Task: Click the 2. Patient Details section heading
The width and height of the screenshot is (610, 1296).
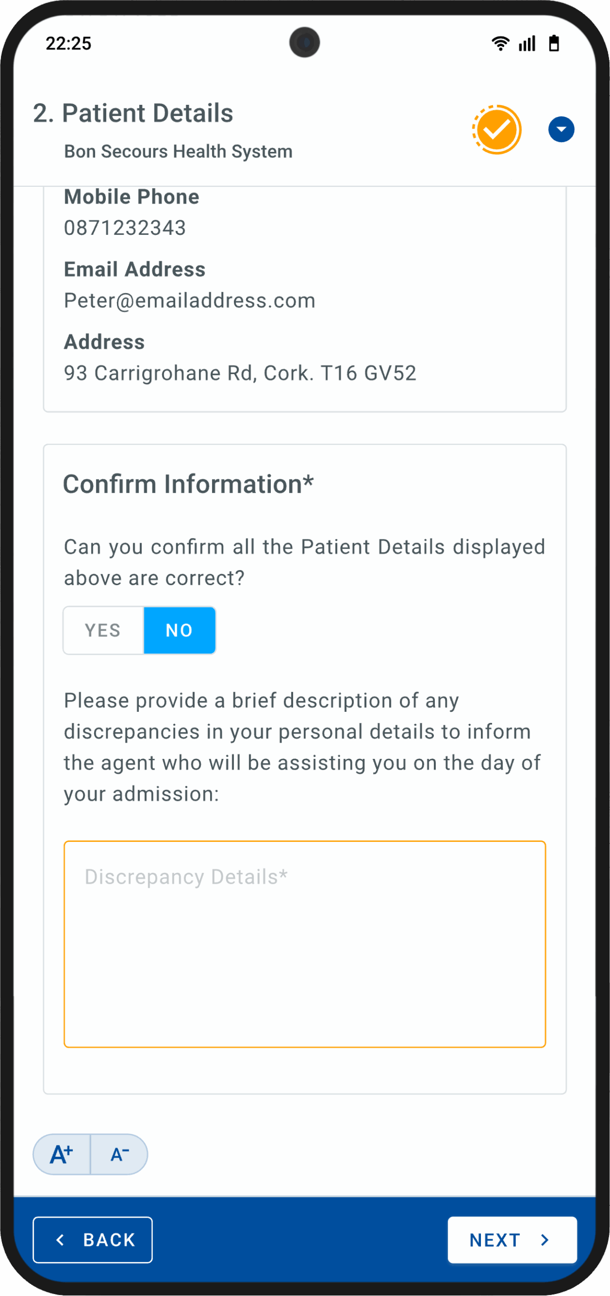Action: [x=133, y=113]
